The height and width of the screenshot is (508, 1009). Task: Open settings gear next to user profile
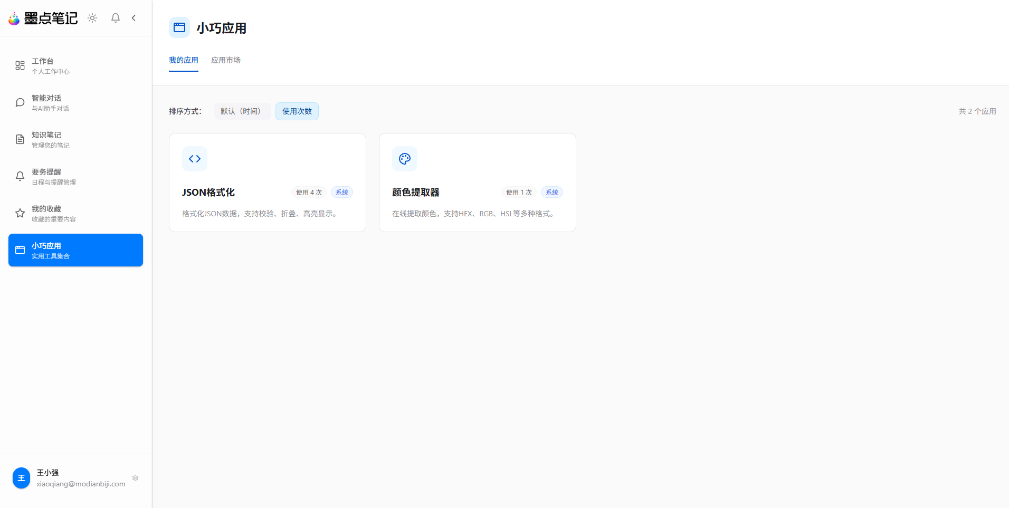point(135,478)
